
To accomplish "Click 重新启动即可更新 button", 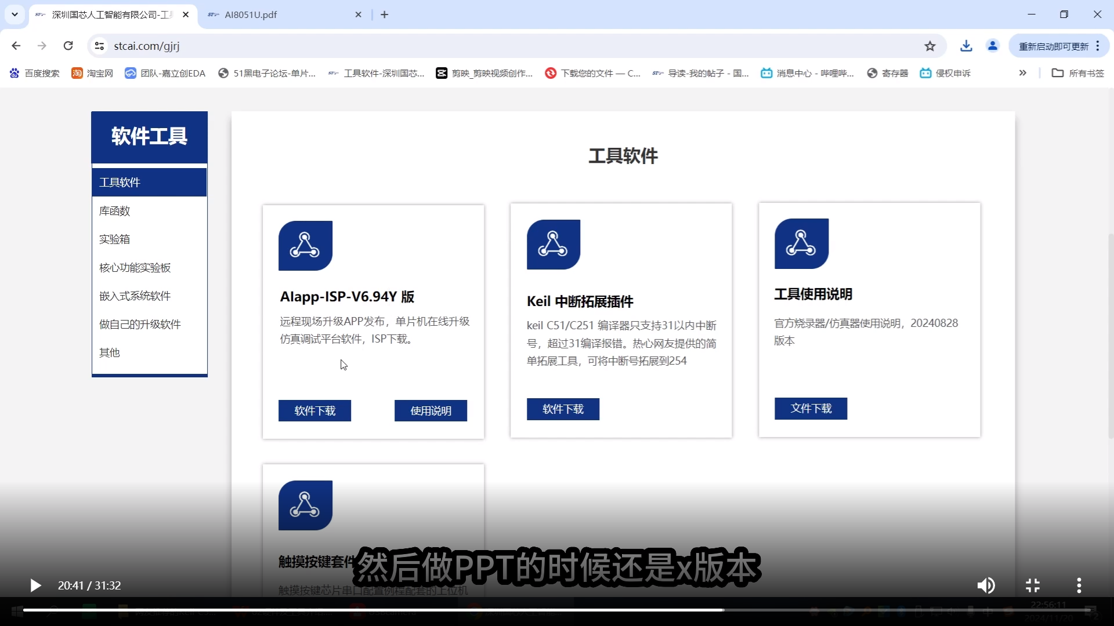I will click(x=1053, y=46).
